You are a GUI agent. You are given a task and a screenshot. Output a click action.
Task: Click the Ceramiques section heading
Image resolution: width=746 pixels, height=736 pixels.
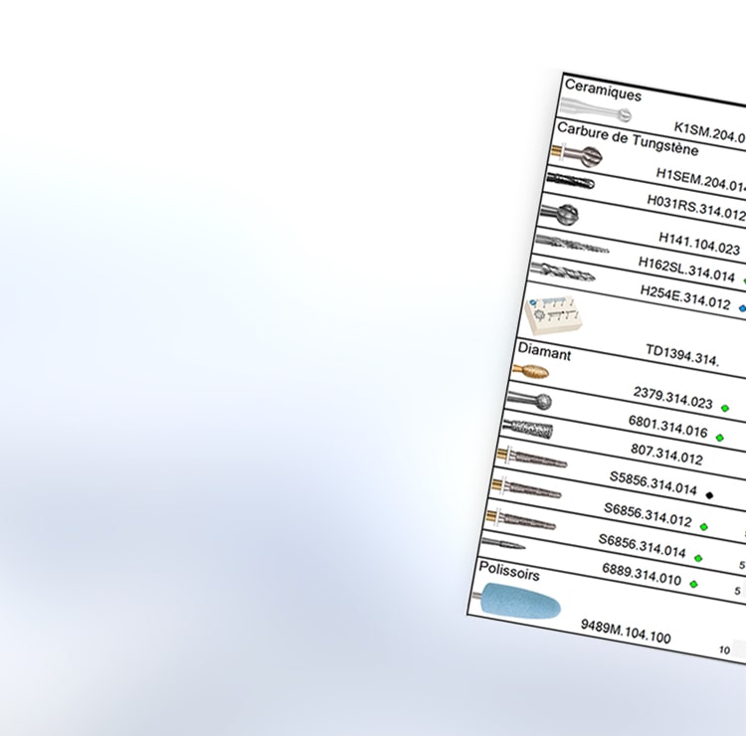coord(604,90)
